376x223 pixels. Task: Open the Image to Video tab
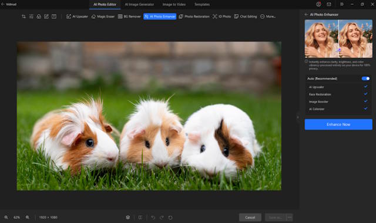[174, 4]
